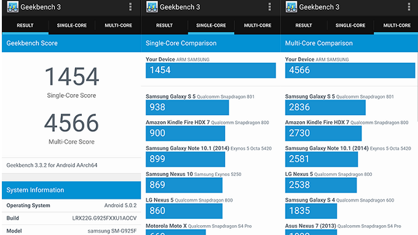Image resolution: width=418 pixels, height=235 pixels.
Task: Click Amazon Kindle Fire HDX 7 bar 900
Action: [x=185, y=133]
